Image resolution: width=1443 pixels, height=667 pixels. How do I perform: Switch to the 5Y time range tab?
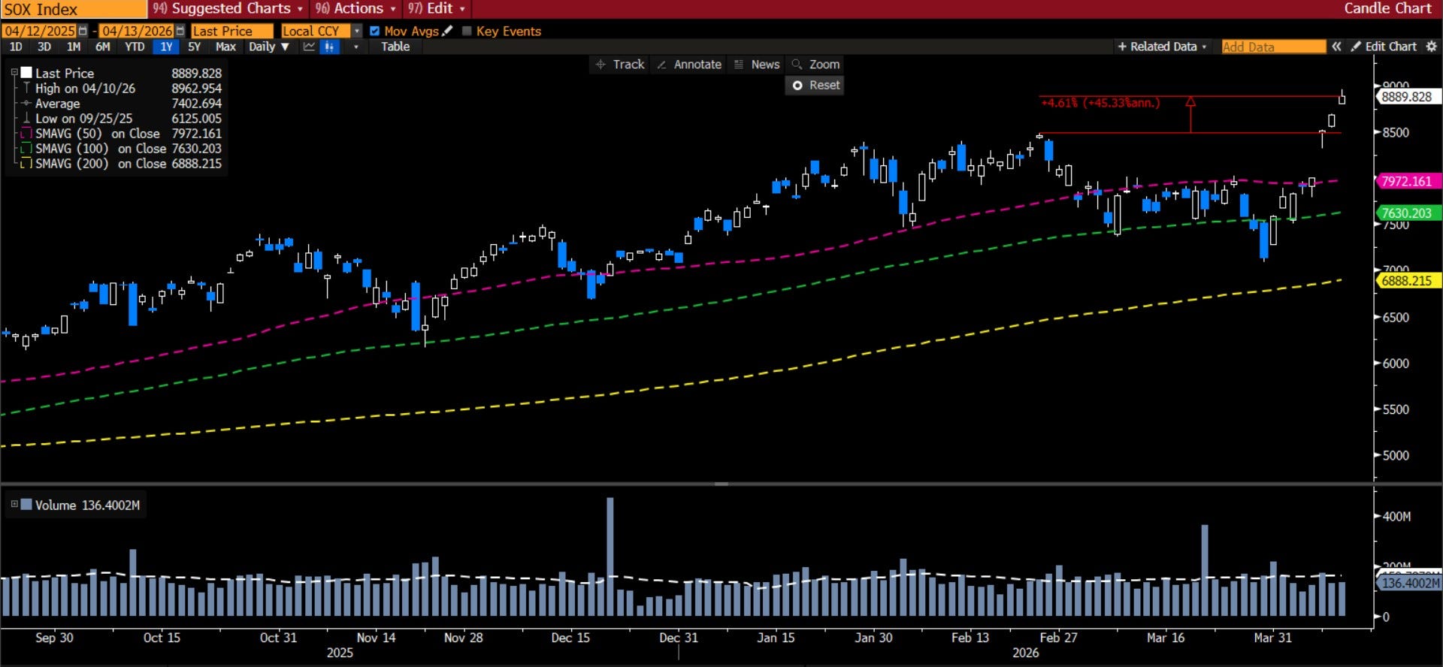[x=194, y=47]
